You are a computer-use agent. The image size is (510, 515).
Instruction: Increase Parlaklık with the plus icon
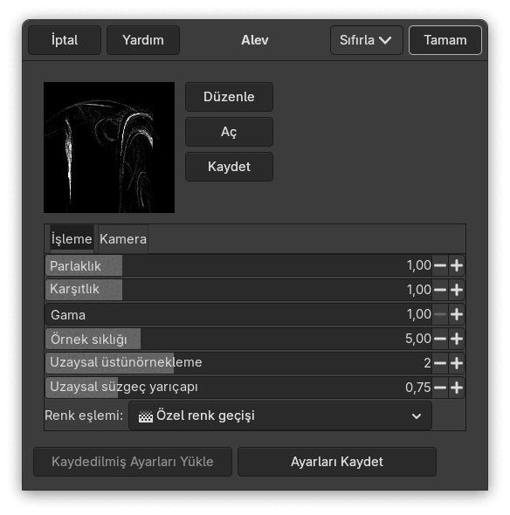coord(457,265)
